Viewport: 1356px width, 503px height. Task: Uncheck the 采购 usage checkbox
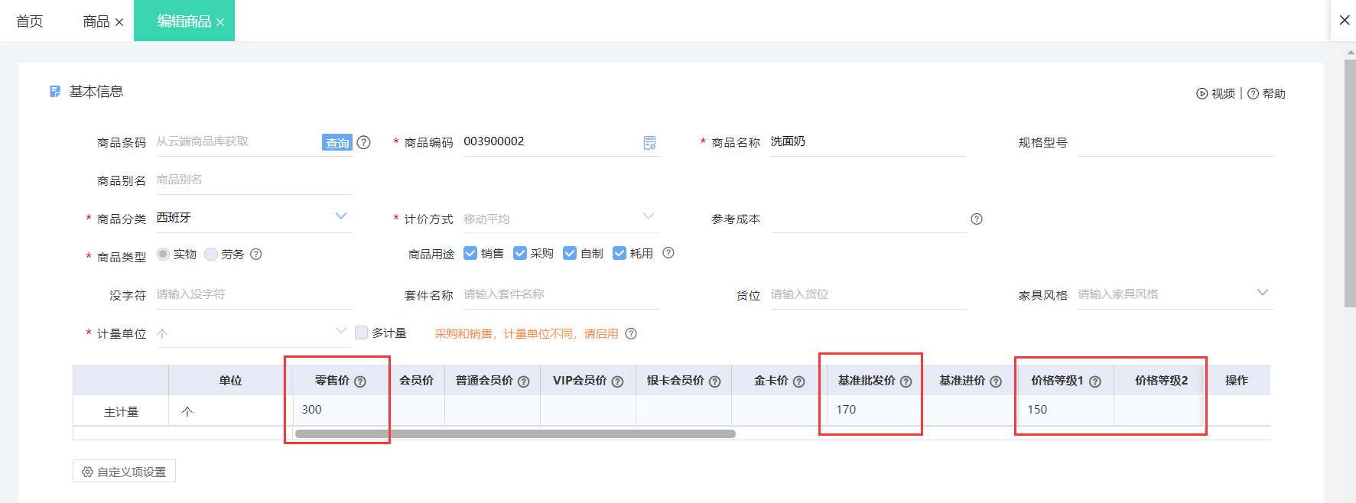(x=520, y=253)
